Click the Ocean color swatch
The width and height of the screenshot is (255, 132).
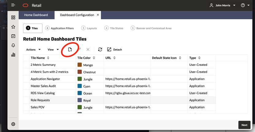point(79,93)
